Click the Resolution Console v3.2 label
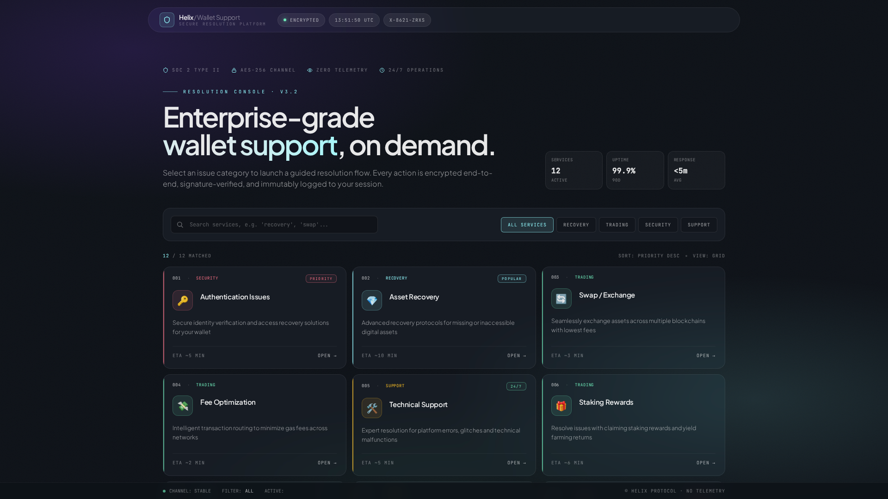888x499 pixels. coord(240,92)
